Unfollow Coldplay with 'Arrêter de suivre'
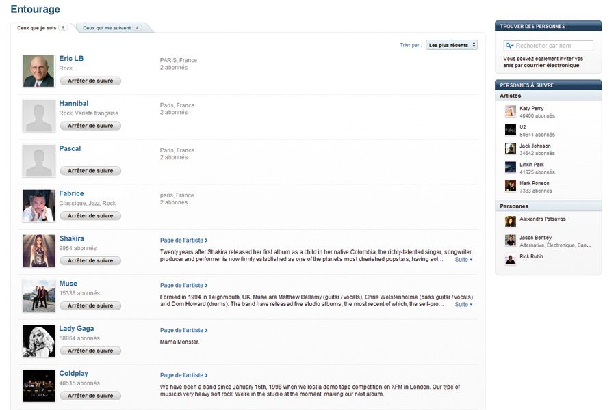The width and height of the screenshot is (616, 410). tap(90, 396)
